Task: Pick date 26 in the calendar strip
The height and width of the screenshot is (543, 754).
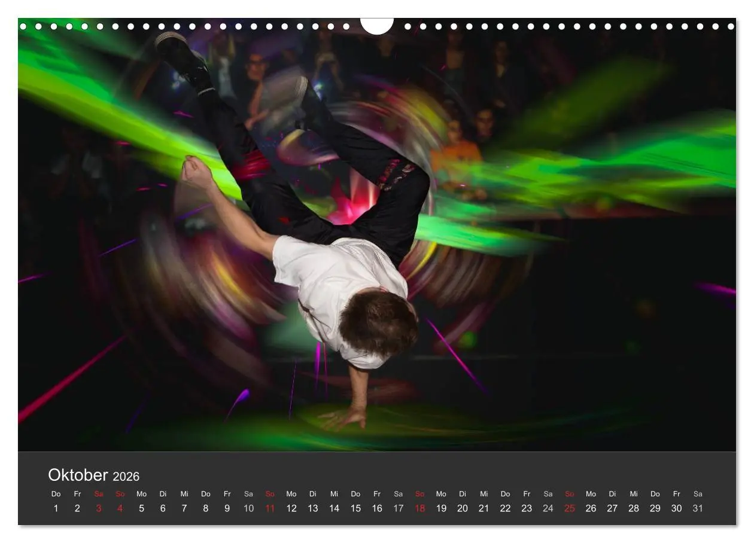Action: tap(591, 508)
